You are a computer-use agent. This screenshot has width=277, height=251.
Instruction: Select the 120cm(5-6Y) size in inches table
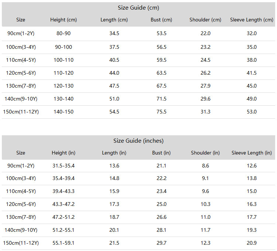coord(21,204)
